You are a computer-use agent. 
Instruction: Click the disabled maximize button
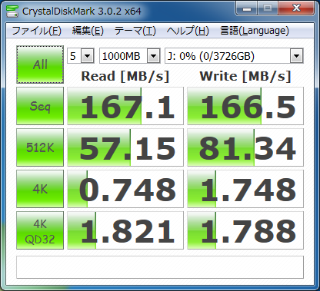coord(268,8)
